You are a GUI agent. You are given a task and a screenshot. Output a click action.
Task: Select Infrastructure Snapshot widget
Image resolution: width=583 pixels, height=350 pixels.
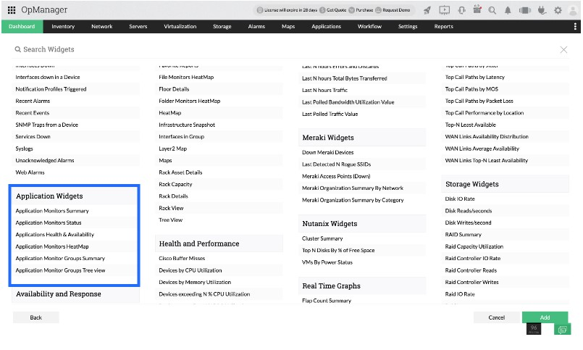point(187,125)
